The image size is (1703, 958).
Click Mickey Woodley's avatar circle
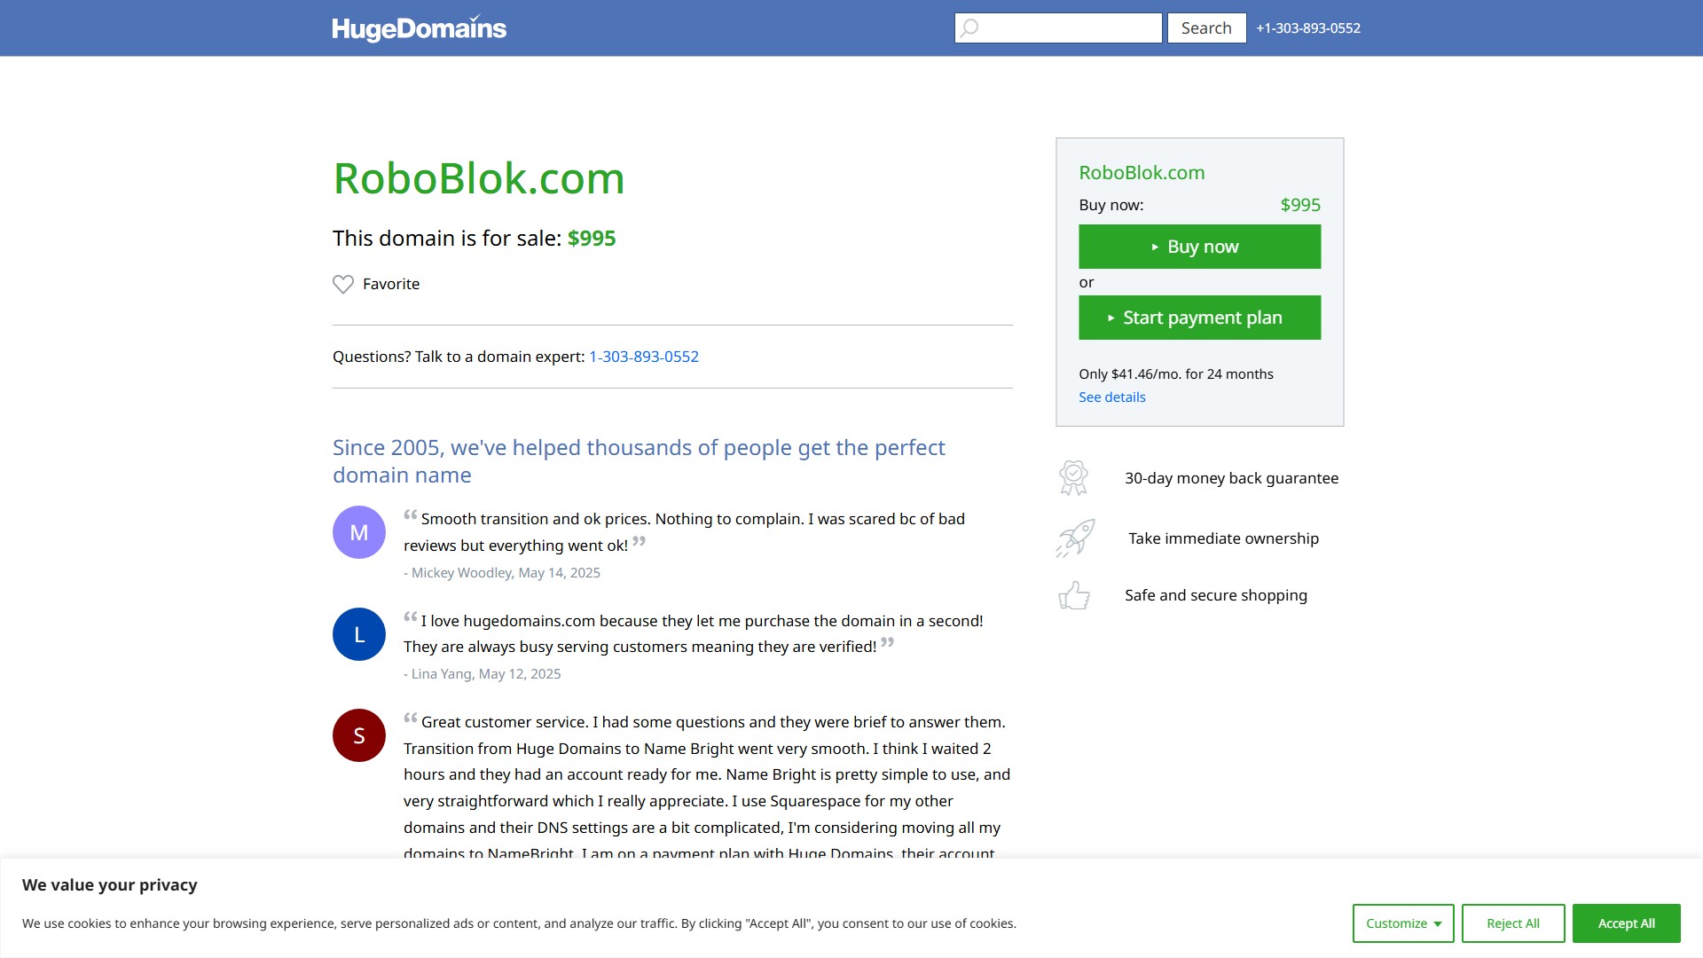(358, 531)
